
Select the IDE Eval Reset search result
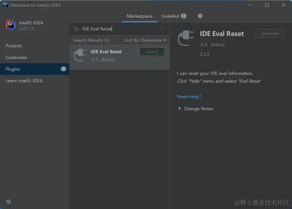pos(120,57)
